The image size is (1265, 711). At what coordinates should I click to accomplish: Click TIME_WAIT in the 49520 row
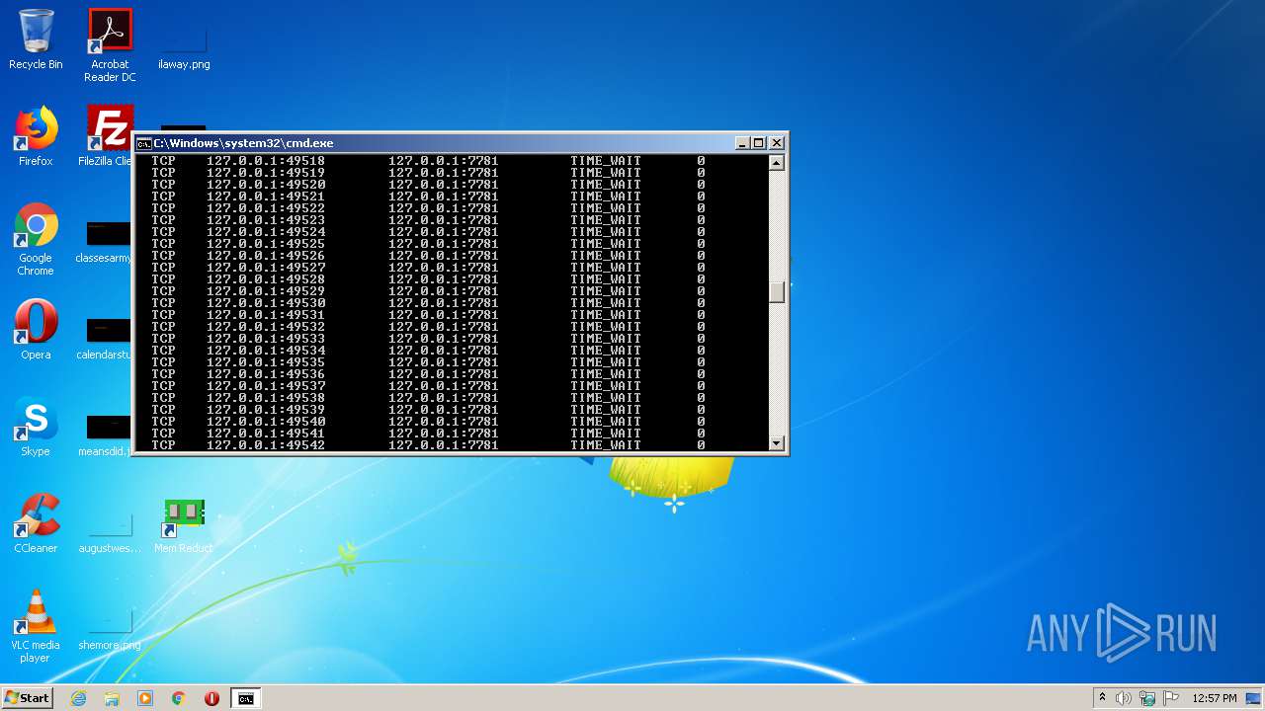pos(606,185)
